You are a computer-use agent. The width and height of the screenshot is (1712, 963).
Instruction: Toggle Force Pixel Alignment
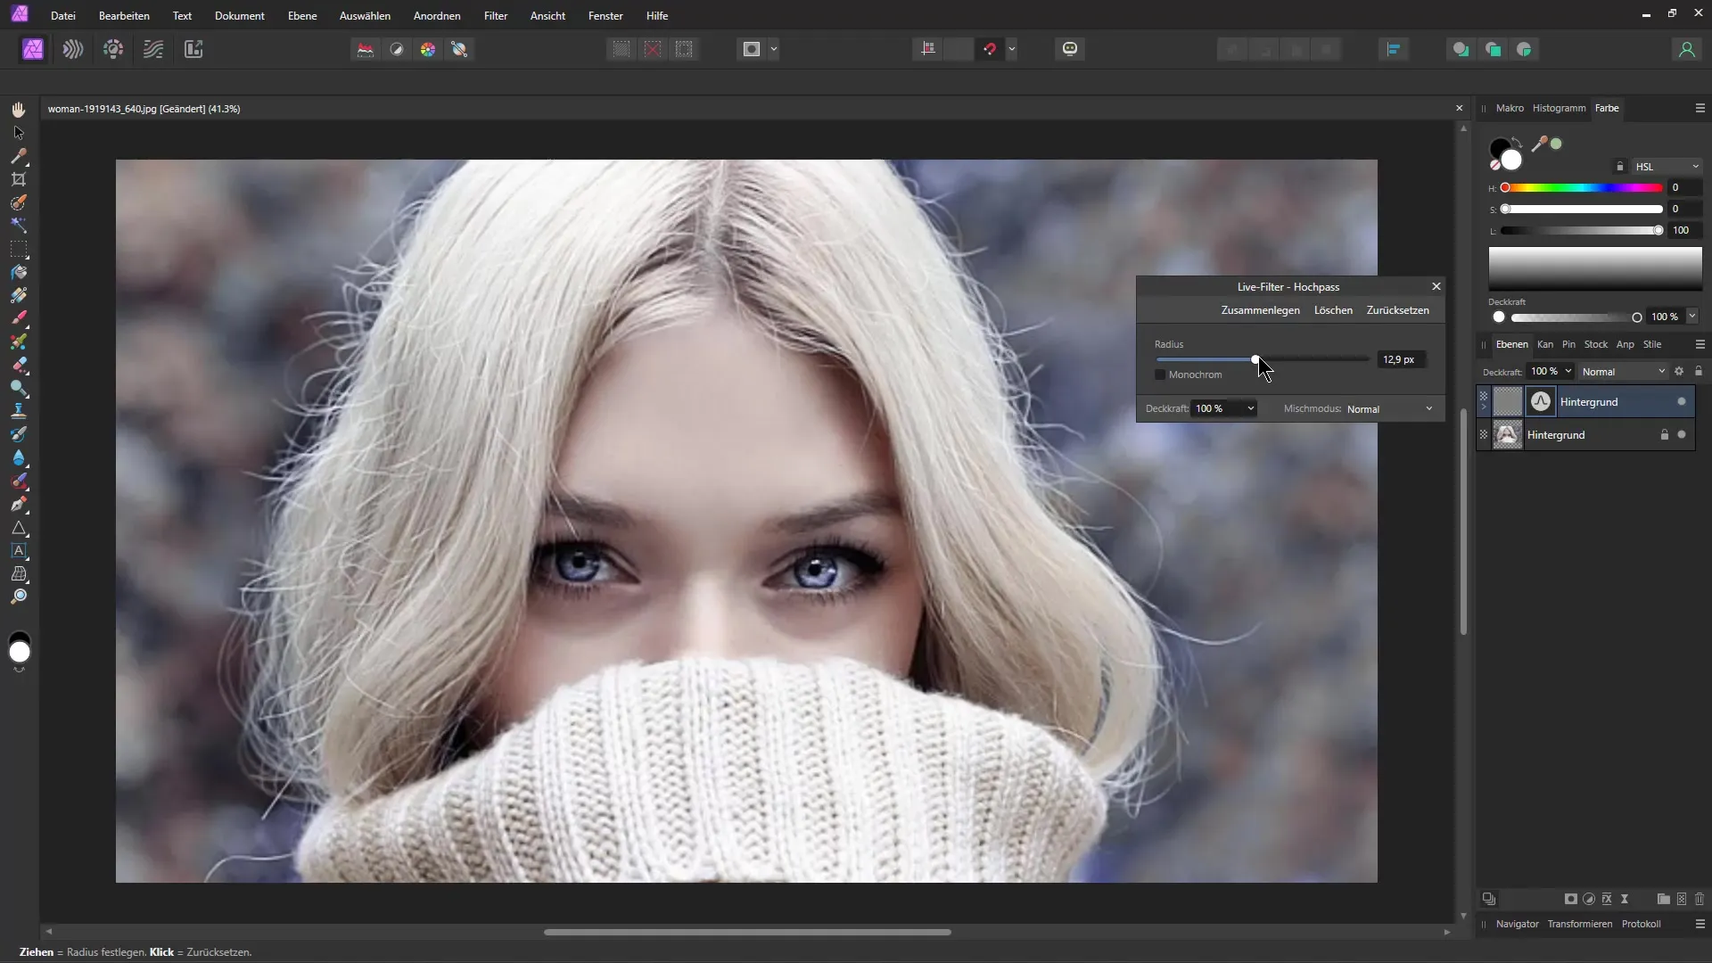928,49
